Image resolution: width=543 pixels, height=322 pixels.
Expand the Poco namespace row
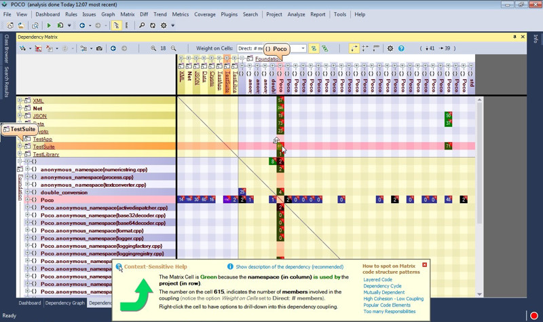(x=27, y=200)
